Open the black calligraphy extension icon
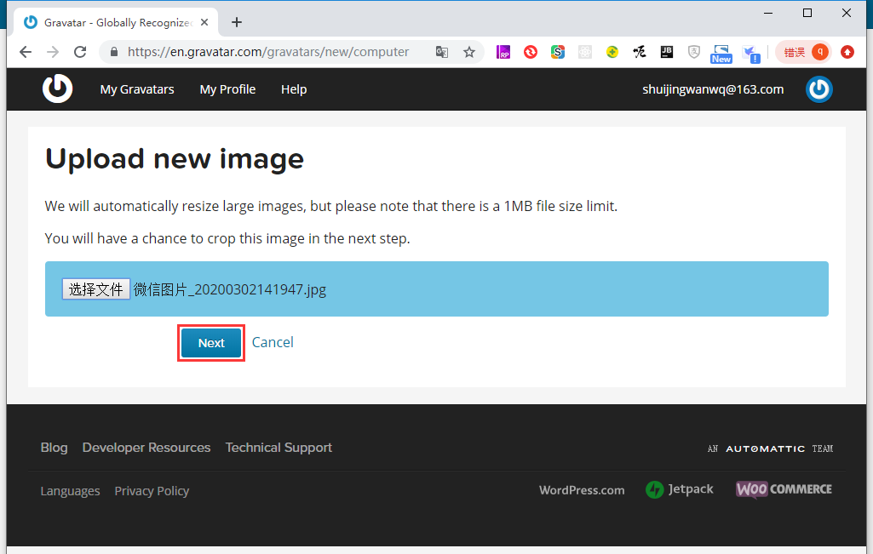 (639, 52)
